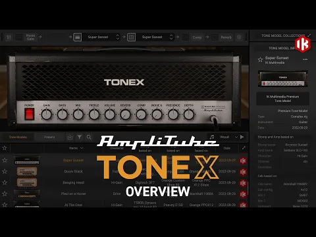The image size is (316, 237).
Task: Click the BASS knob on the amp
Action: point(63,115)
